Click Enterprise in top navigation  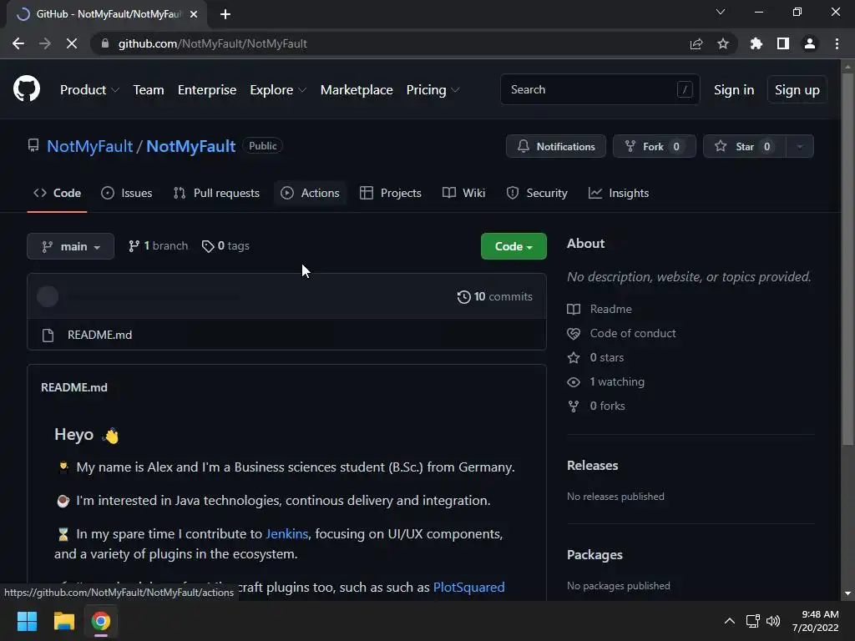point(207,90)
